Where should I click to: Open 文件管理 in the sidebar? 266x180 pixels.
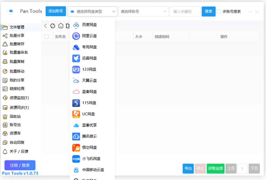21,27
